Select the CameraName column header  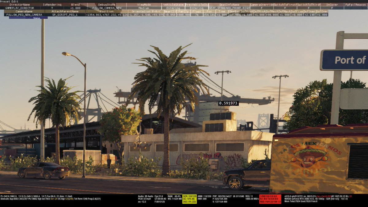click(x=24, y=11)
